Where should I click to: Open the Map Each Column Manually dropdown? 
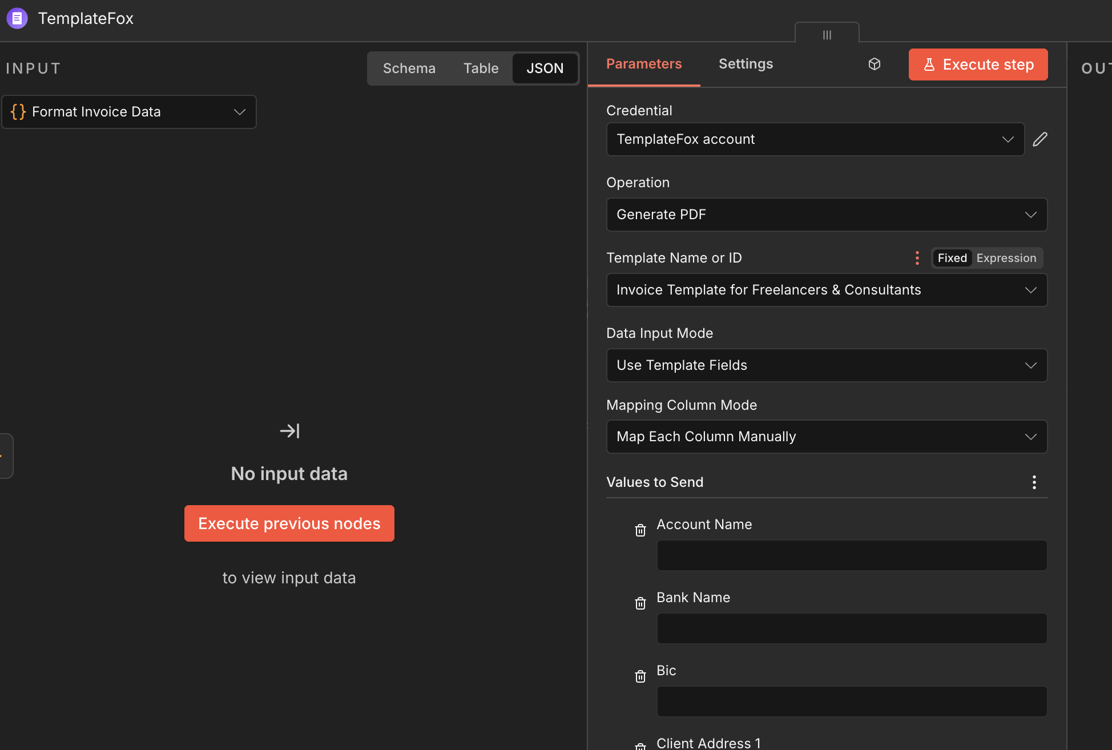[x=827, y=437]
